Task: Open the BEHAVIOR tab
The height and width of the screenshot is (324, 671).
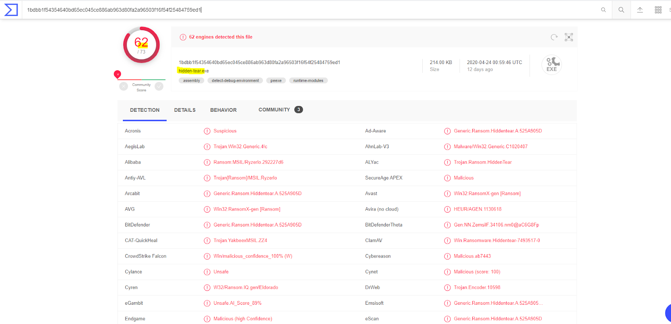Action: [x=224, y=110]
